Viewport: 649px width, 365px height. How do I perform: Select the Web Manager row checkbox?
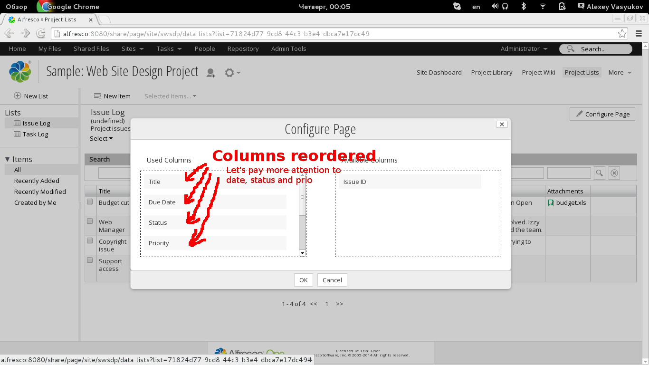(90, 221)
